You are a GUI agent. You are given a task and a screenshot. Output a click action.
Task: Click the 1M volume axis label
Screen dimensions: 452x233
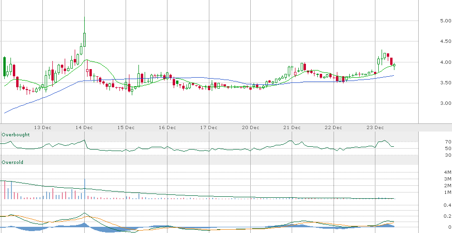[448, 192]
